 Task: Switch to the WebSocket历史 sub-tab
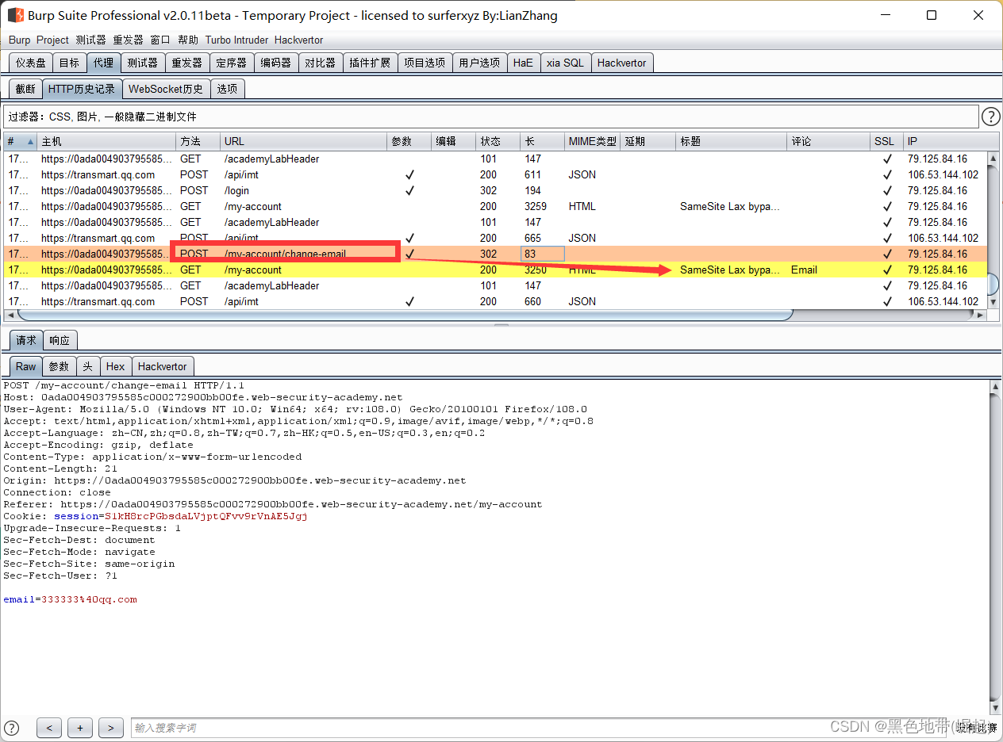166,89
